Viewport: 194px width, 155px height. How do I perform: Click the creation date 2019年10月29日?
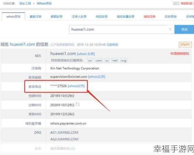62,96
